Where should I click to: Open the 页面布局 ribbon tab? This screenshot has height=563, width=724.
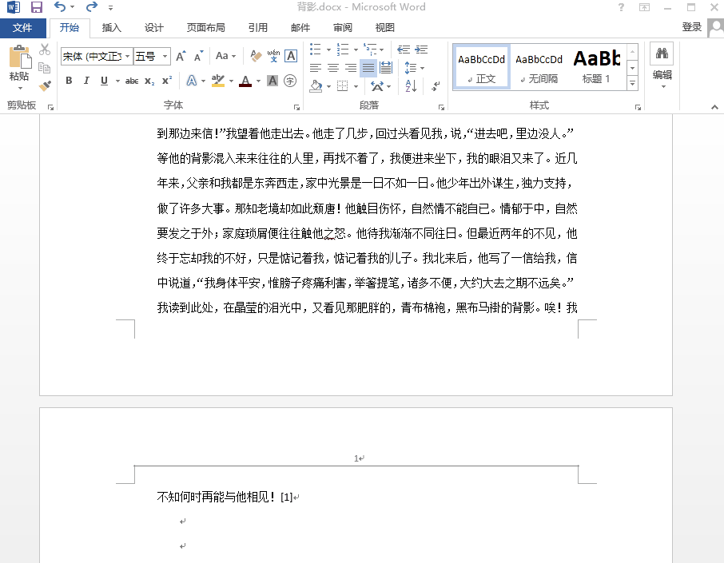pos(205,28)
